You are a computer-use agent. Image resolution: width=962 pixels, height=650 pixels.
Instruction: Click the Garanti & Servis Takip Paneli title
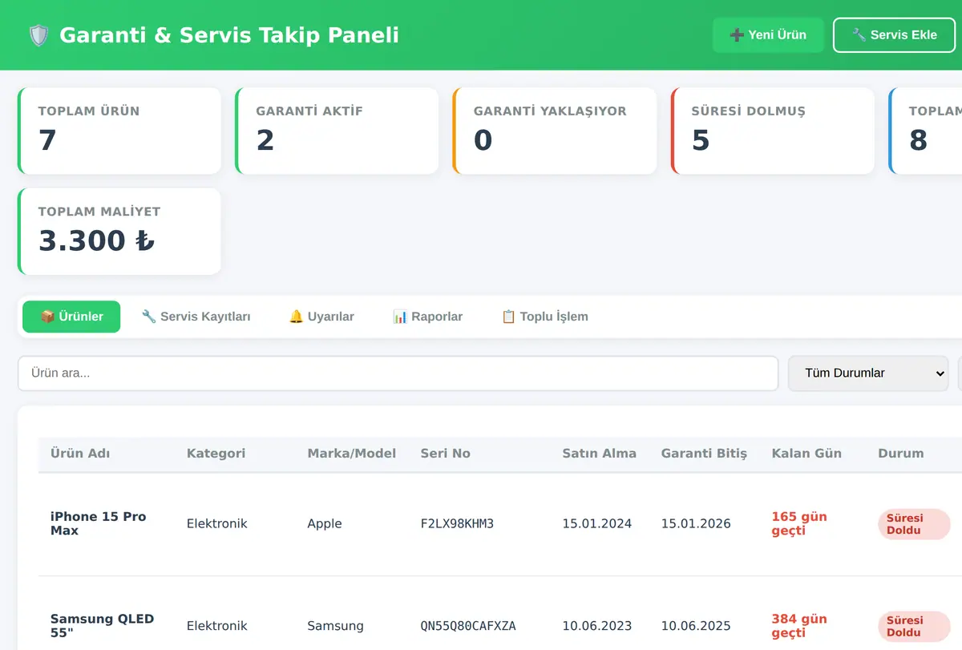229,35
